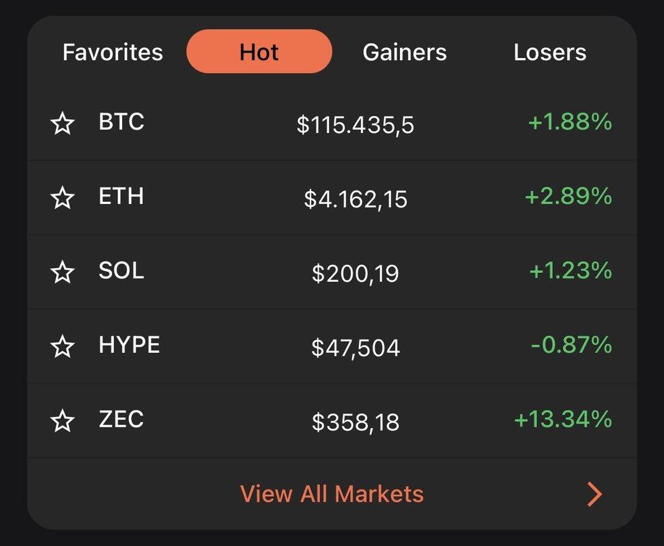
Task: Add SOL to favorites via star
Action: pyautogui.click(x=63, y=272)
